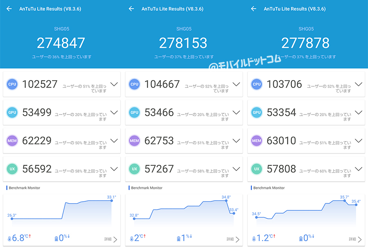Expand the GPU 53354 score details
The width and height of the screenshot is (368, 247).
coord(358,112)
